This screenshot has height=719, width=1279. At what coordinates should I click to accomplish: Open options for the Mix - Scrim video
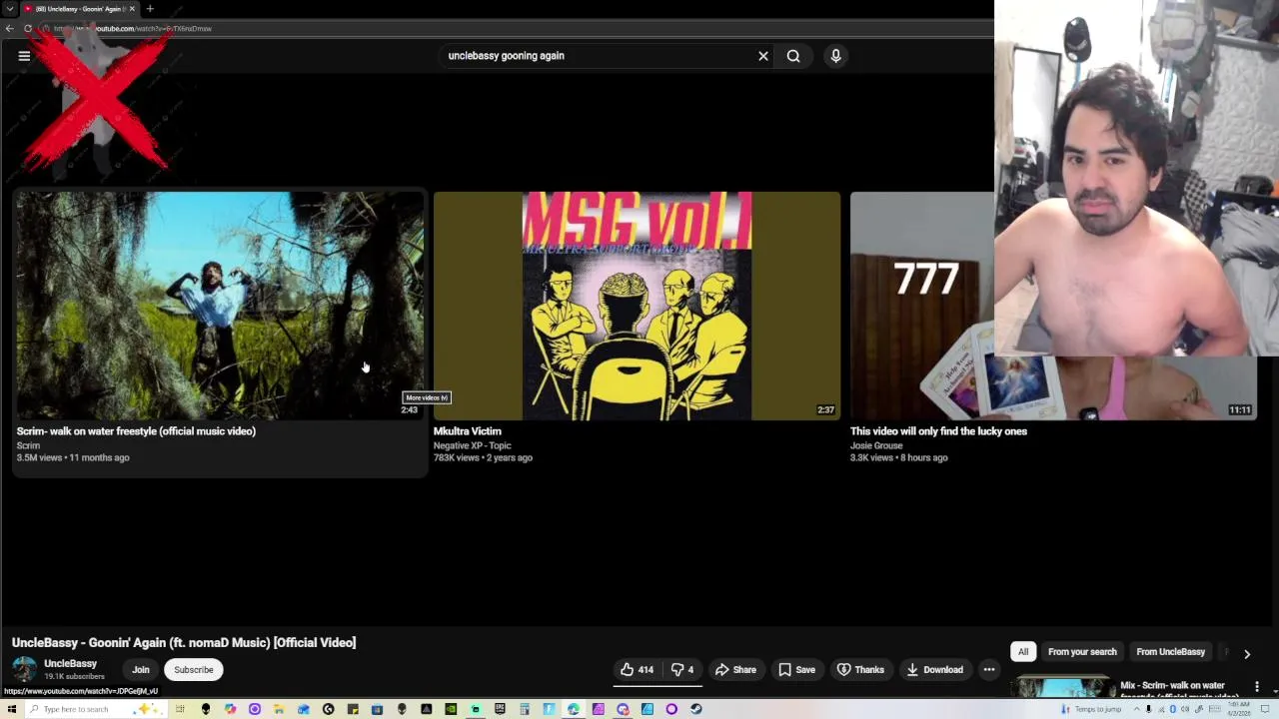click(1257, 687)
